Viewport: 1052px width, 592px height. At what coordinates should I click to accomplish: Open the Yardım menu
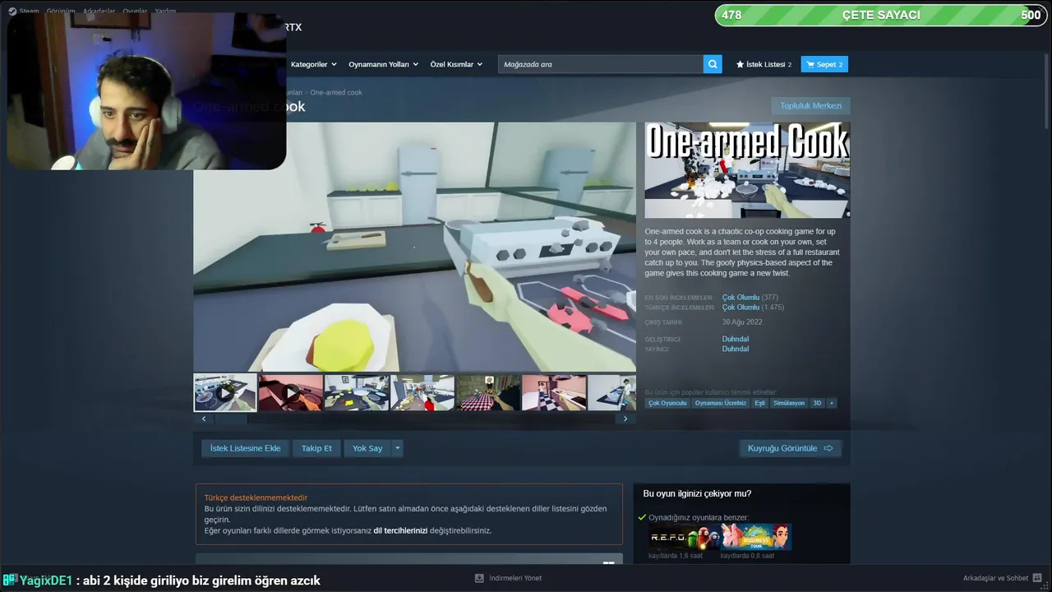coord(165,12)
